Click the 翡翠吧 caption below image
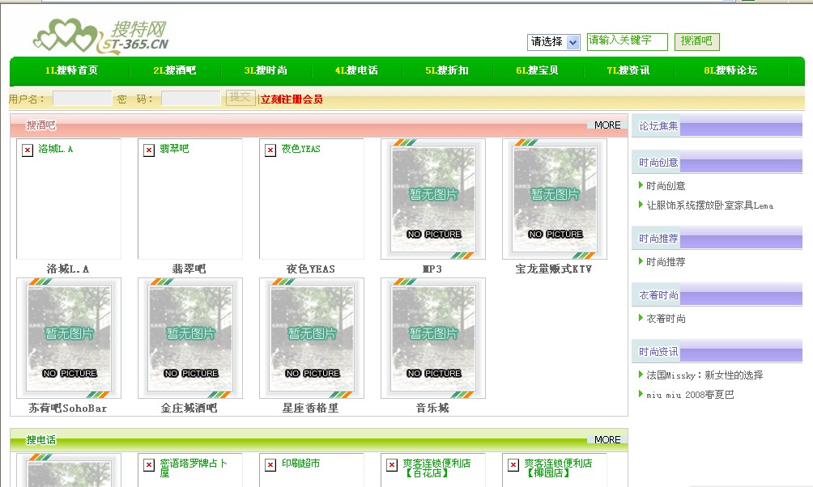The height and width of the screenshot is (487, 813). (x=189, y=269)
